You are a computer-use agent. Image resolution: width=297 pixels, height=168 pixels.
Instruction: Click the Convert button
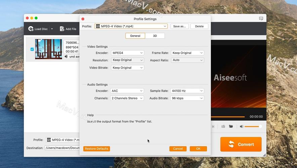241,144
